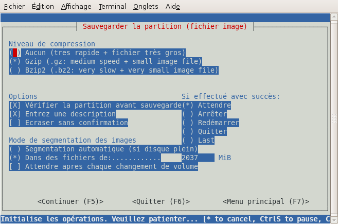Toggle Attendre apres chaque changement de volume
This screenshot has height=224, width=338.
click(103, 167)
